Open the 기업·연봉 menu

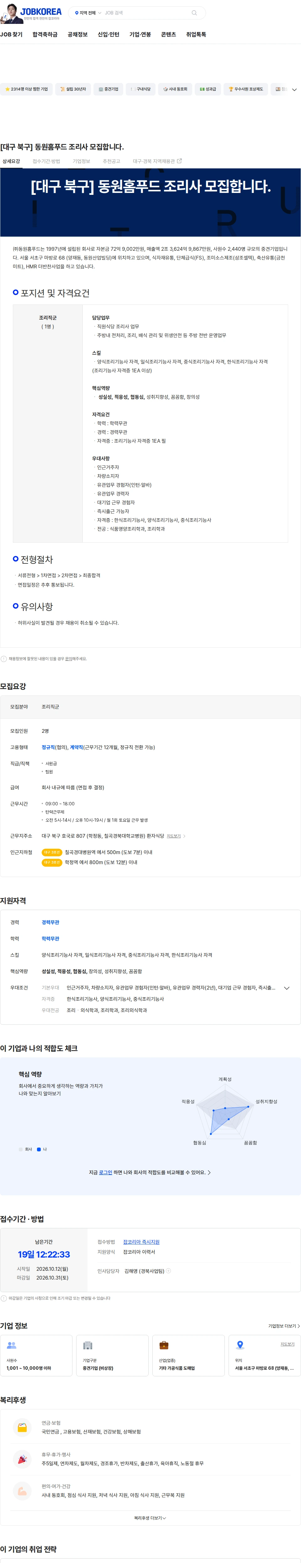[140, 35]
